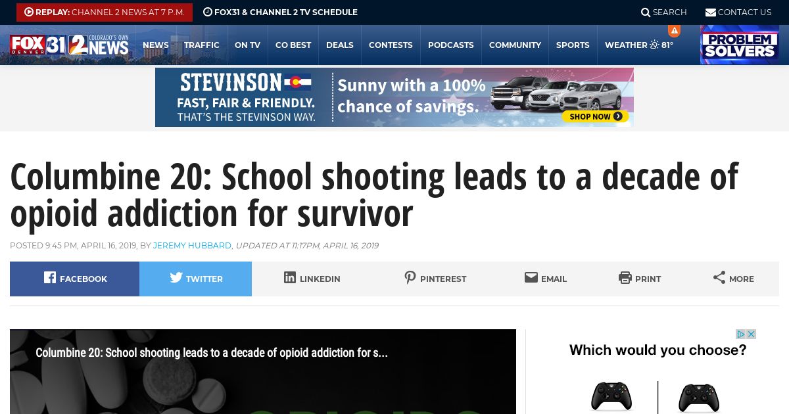Open the Traffic menu
The image size is (789, 414).
click(202, 45)
